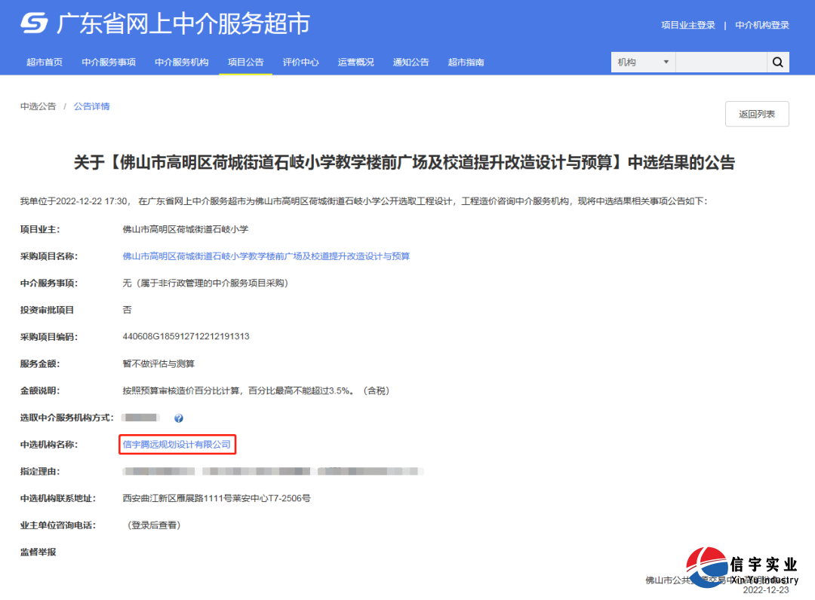Switch to the 评价中心 tab

(301, 62)
